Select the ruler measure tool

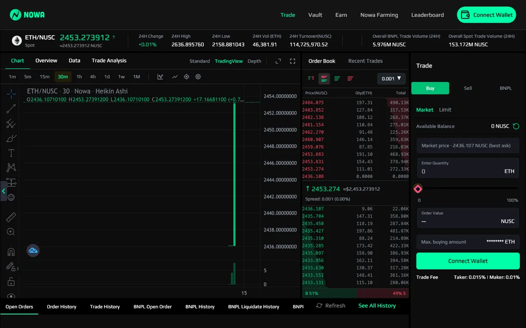[x=11, y=217]
